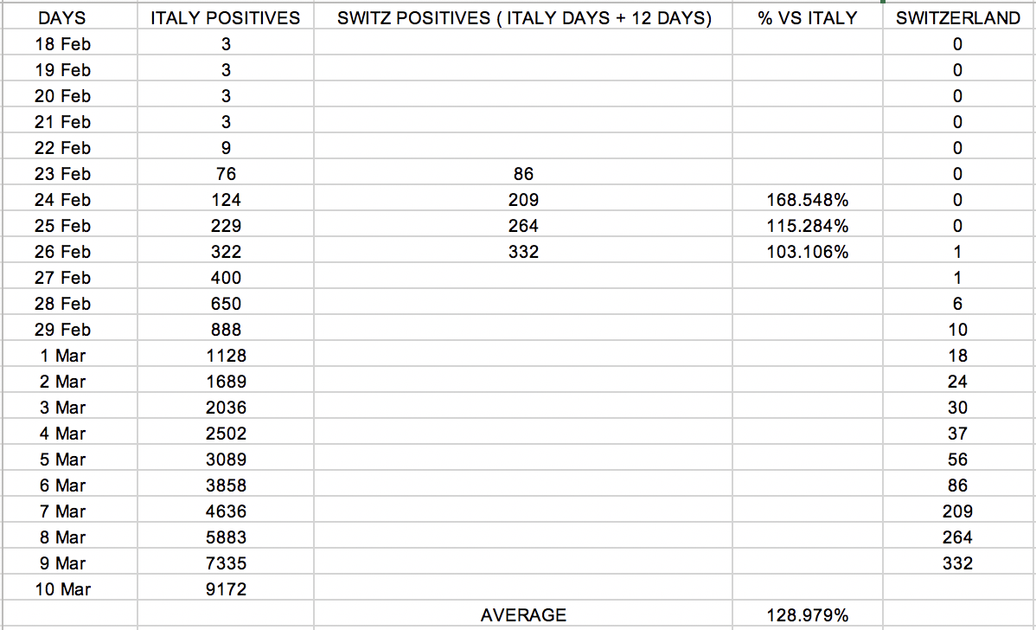Select the SWITZ POSITIVES header cell
Viewport: 1036px width, 630px height.
[x=523, y=18]
